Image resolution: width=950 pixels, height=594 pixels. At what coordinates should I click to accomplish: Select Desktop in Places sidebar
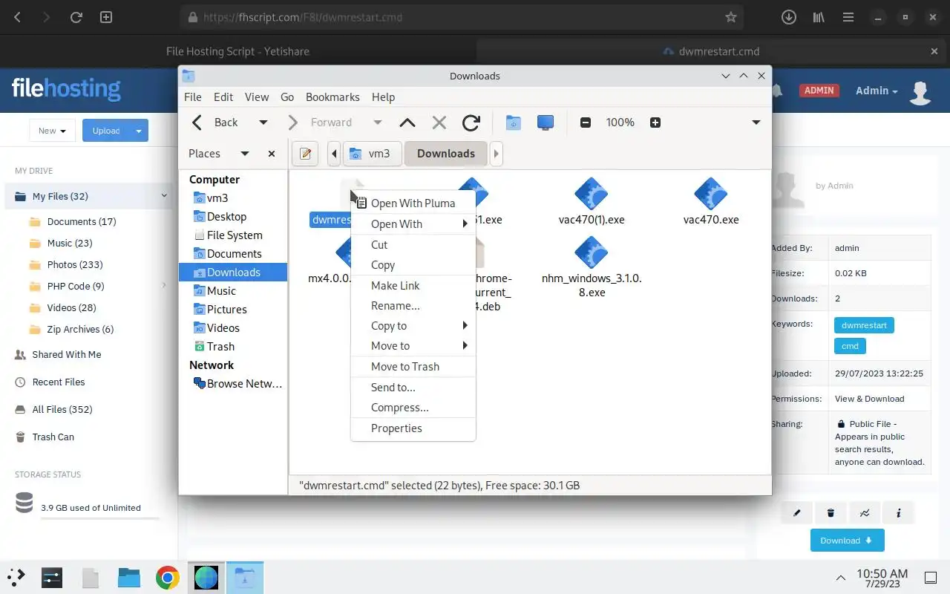point(233,217)
